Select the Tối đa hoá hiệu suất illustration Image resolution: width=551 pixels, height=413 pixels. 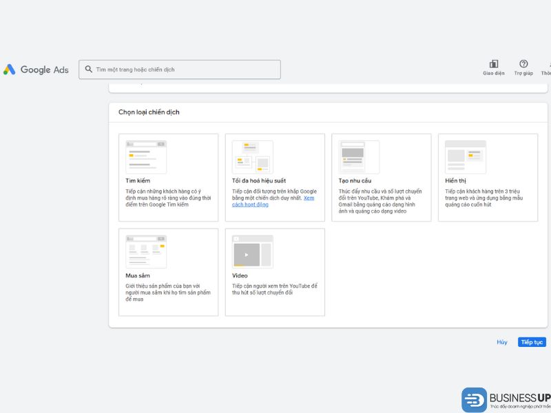click(252, 157)
